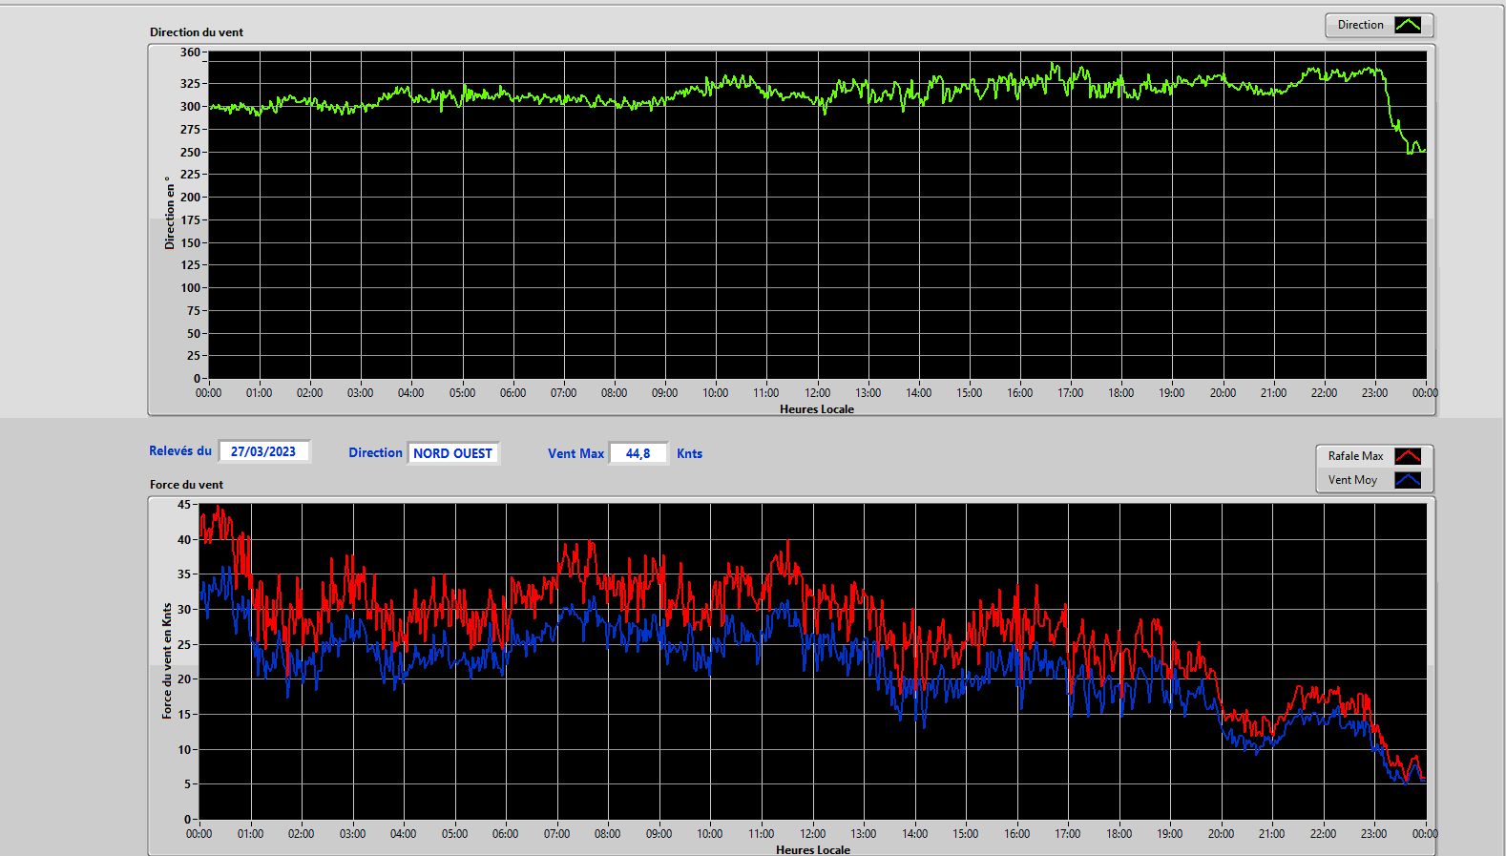Click the Vent Max label
The width and height of the screenshot is (1506, 856).
pos(575,453)
